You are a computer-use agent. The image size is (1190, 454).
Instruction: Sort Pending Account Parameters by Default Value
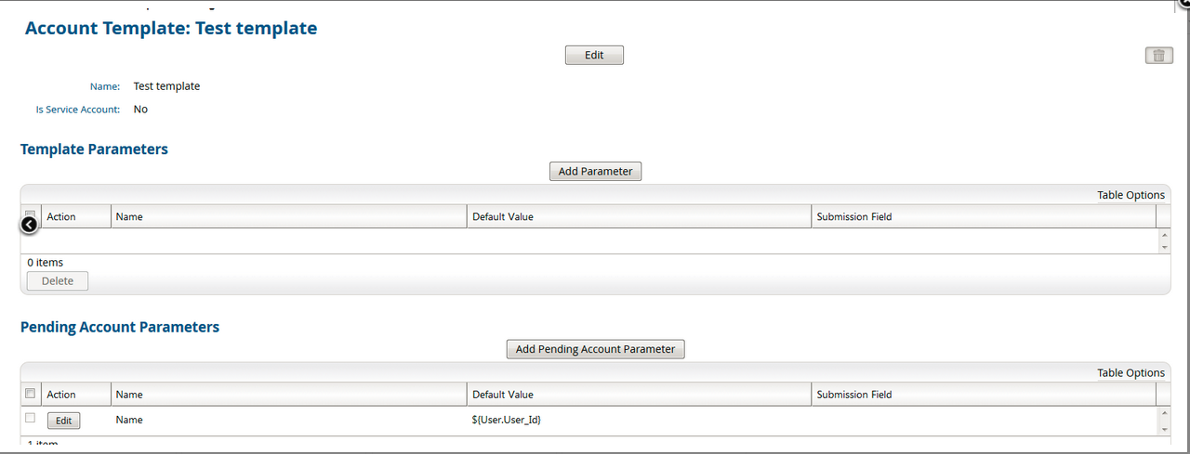[503, 395]
